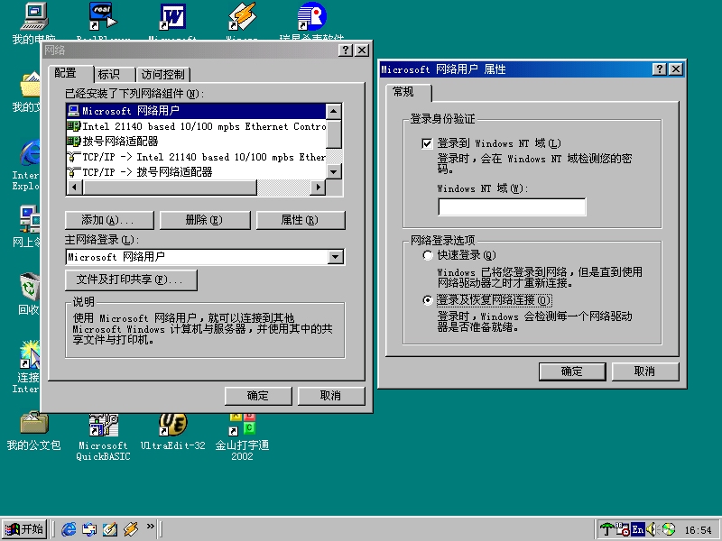722x541 pixels.
Task: Launch UltraEdit-32 desktop shortcut
Action: click(172, 424)
